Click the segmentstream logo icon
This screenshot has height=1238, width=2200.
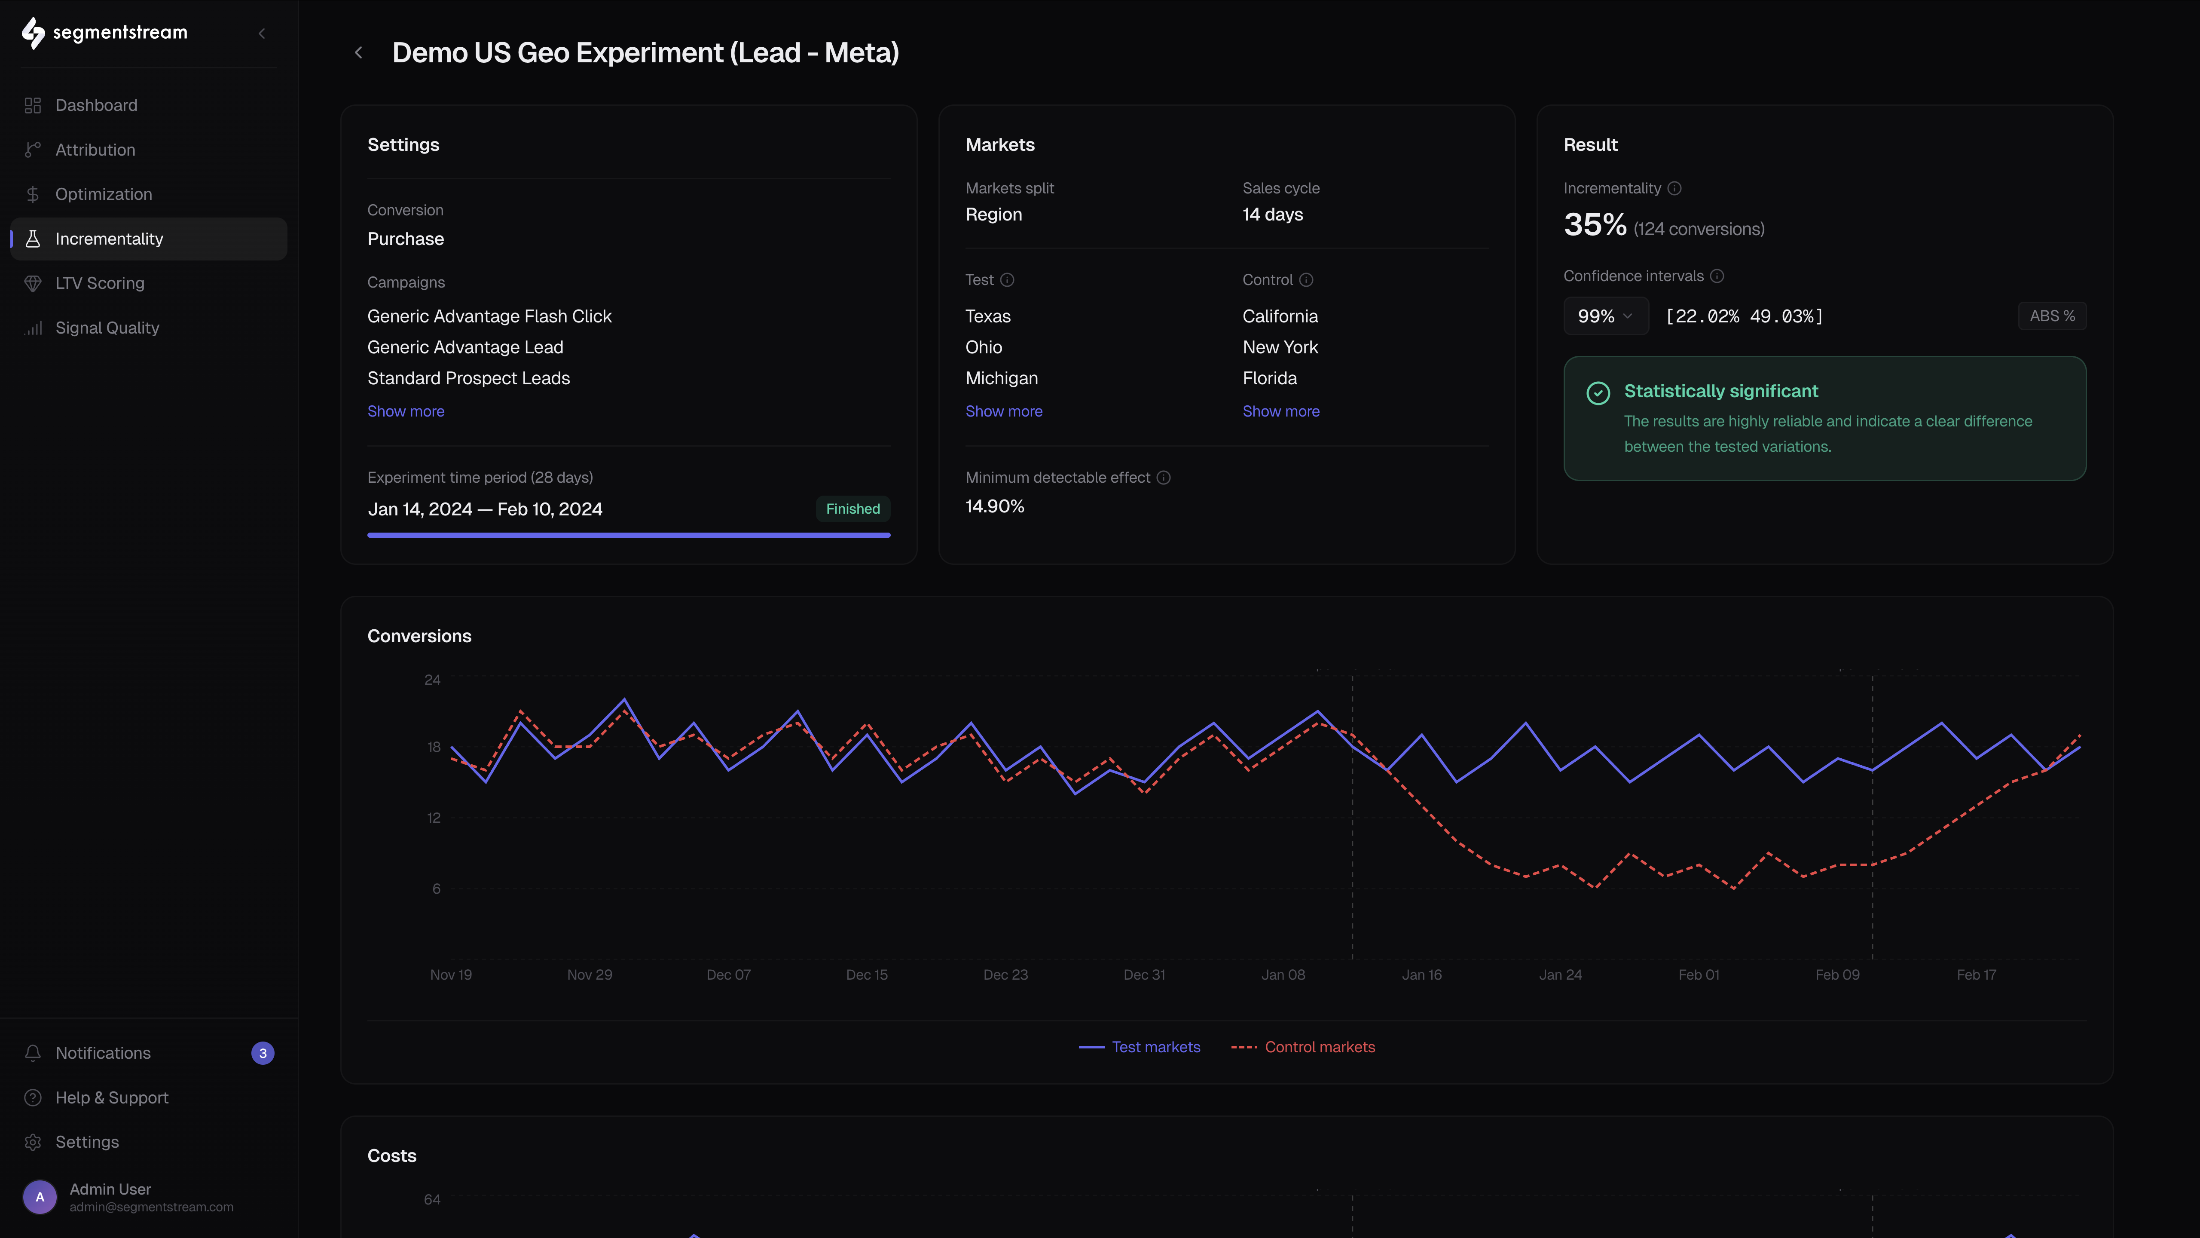point(34,34)
